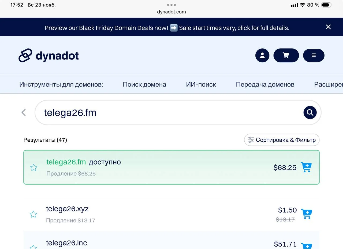Favorite telega26.xyz with star toggle
The height and width of the screenshot is (249, 343).
33,214
